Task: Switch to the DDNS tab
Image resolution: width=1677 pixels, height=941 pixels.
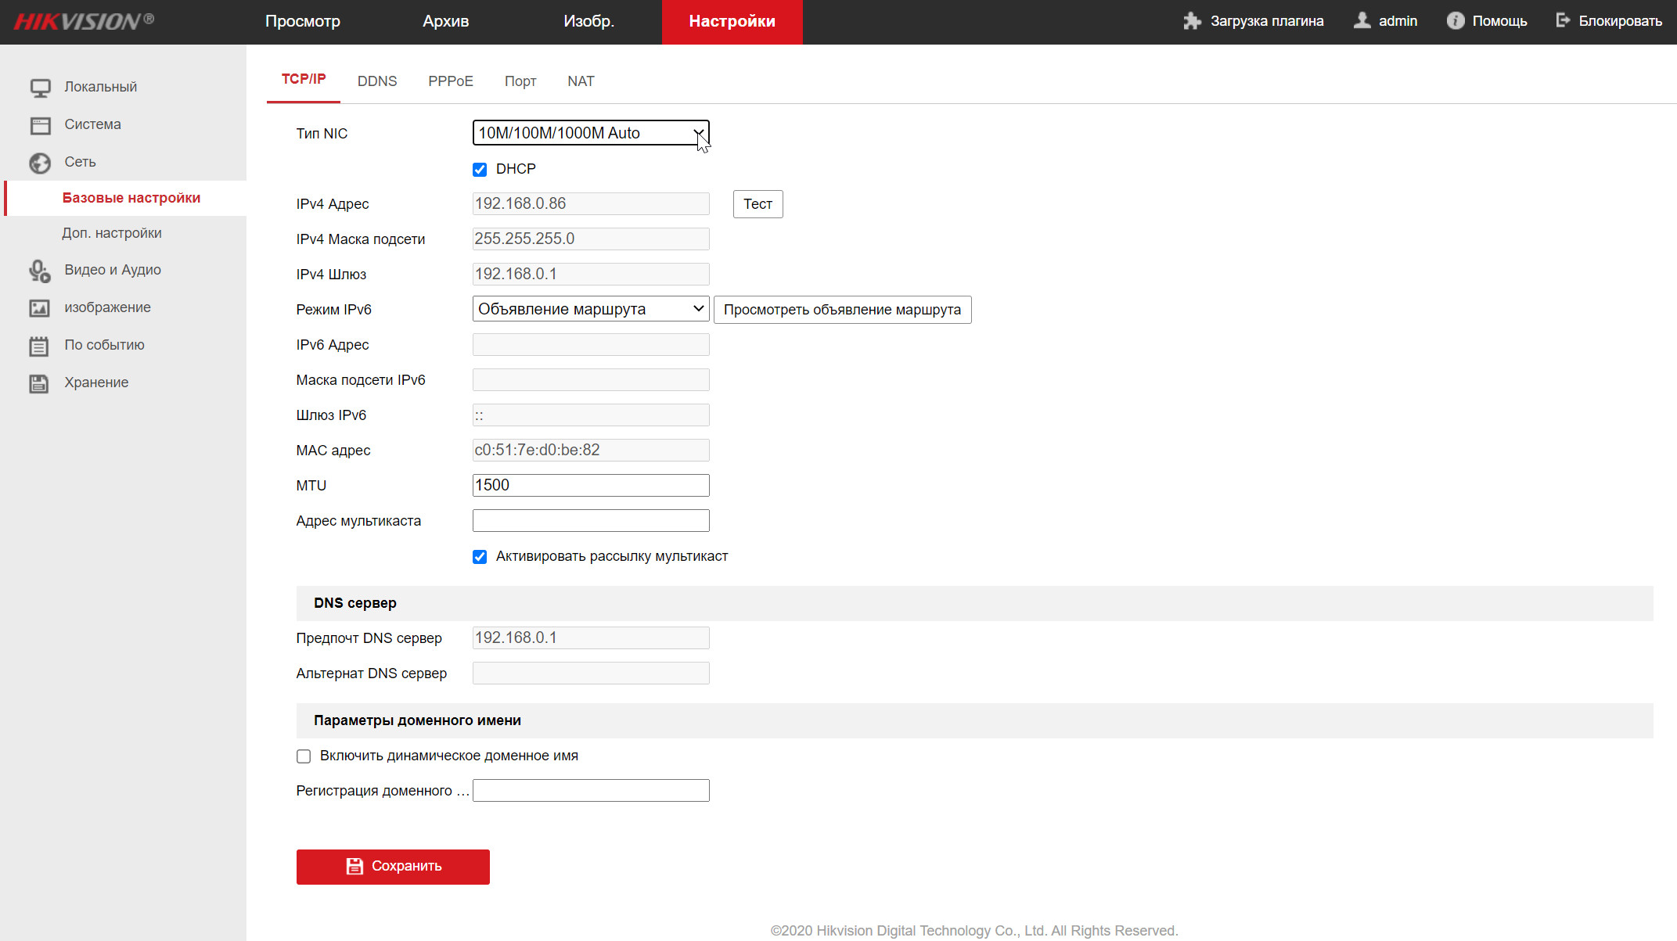Action: (377, 81)
